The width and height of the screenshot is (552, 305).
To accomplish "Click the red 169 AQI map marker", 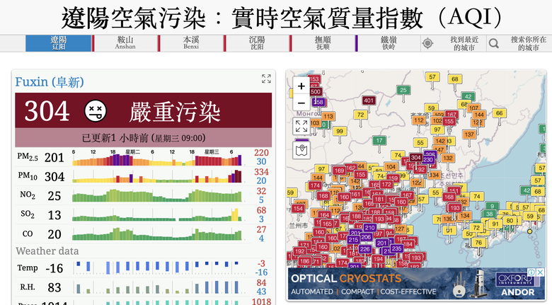I will (340, 171).
